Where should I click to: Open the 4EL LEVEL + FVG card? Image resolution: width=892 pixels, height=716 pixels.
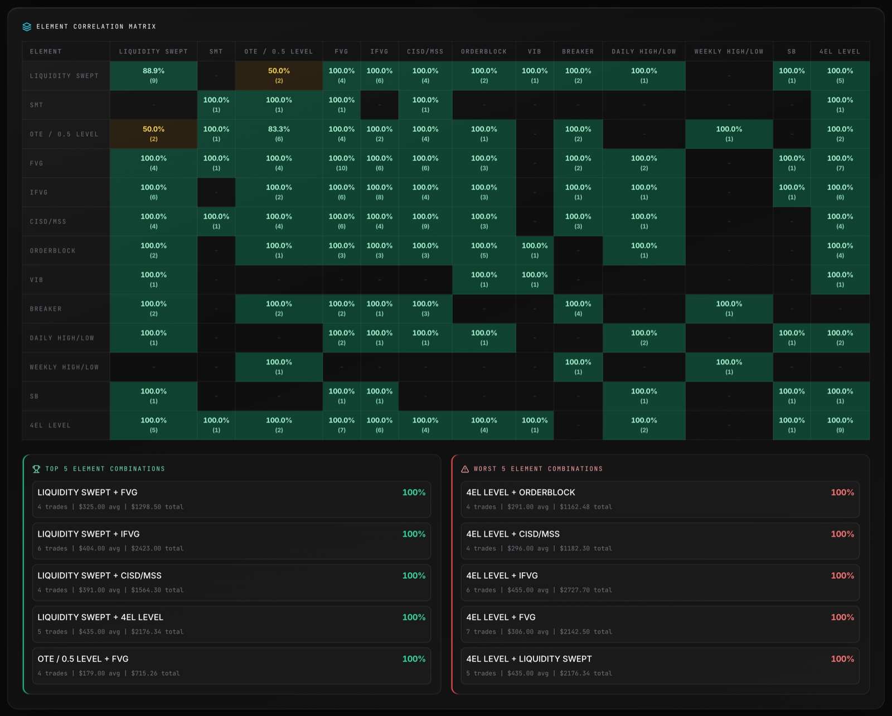click(660, 624)
